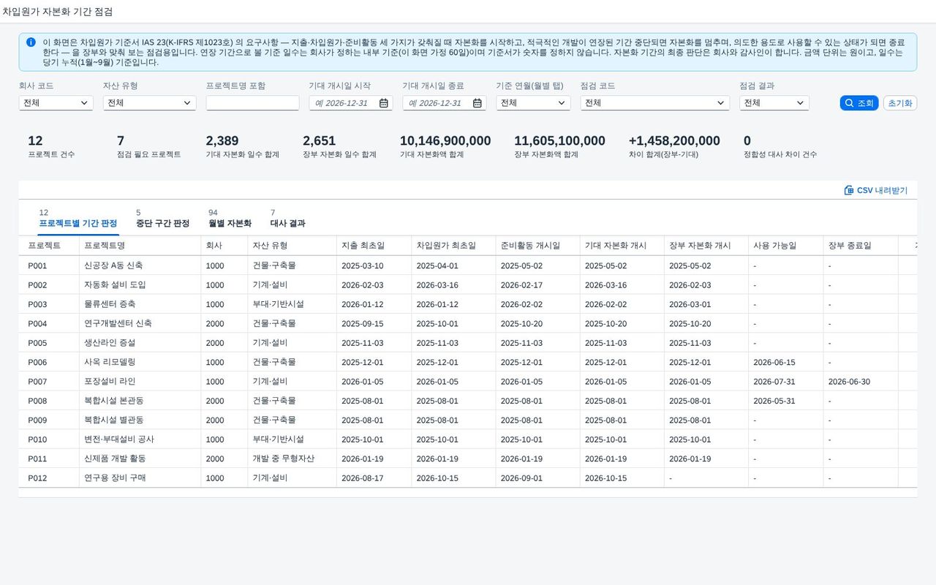Click the 준비활동 개시일 column header
Viewport: 936px width, 585px height.
pos(537,246)
